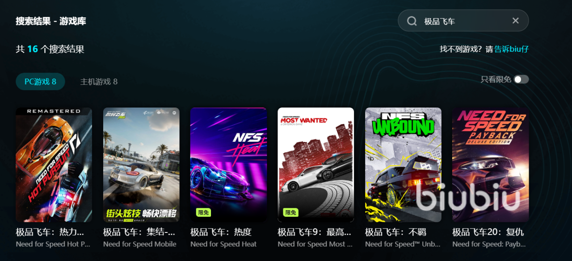Select the NFS Heat game cover
The height and width of the screenshot is (261, 572).
tap(228, 165)
